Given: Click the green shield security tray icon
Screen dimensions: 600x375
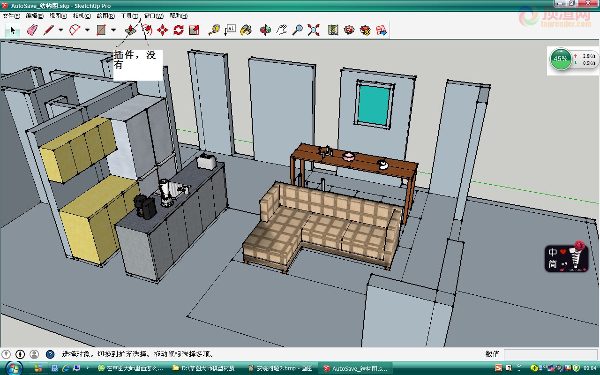Looking at the screenshot, I should click(576, 368).
